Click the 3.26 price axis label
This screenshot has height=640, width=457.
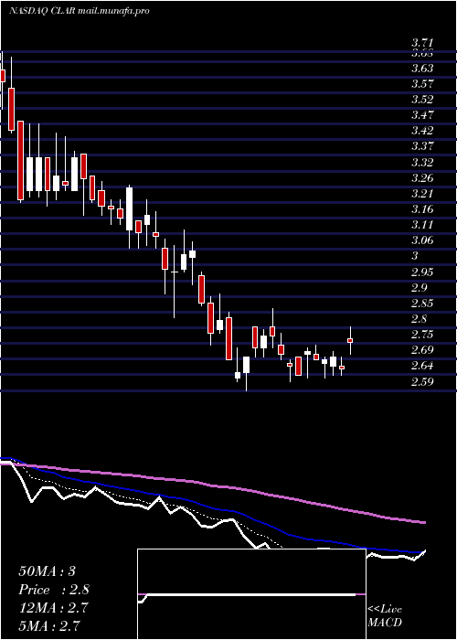pyautogui.click(x=422, y=178)
